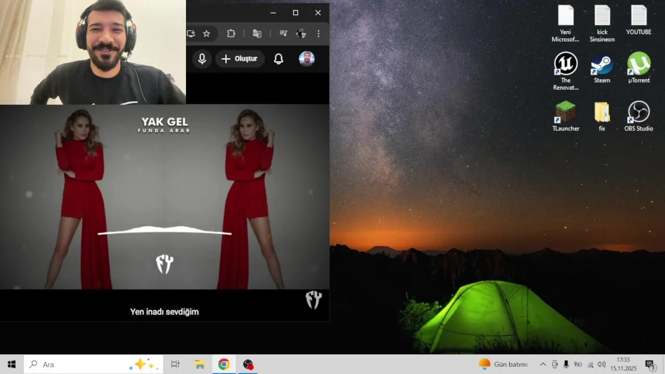This screenshot has width=665, height=374.
Task: Select the µTorrent desktop shortcut
Action: (639, 68)
